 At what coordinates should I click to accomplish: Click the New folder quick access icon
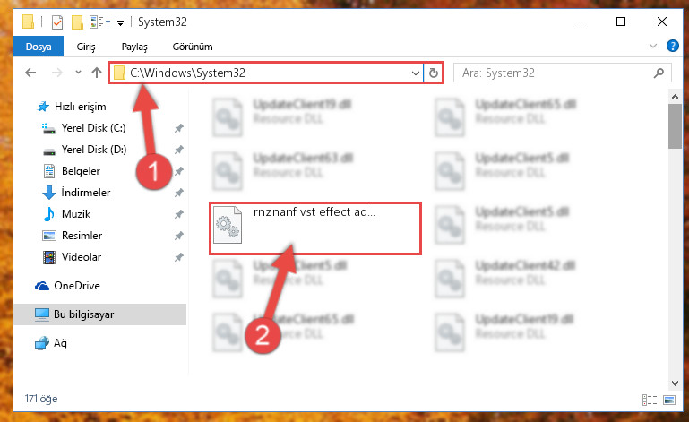pos(77,22)
